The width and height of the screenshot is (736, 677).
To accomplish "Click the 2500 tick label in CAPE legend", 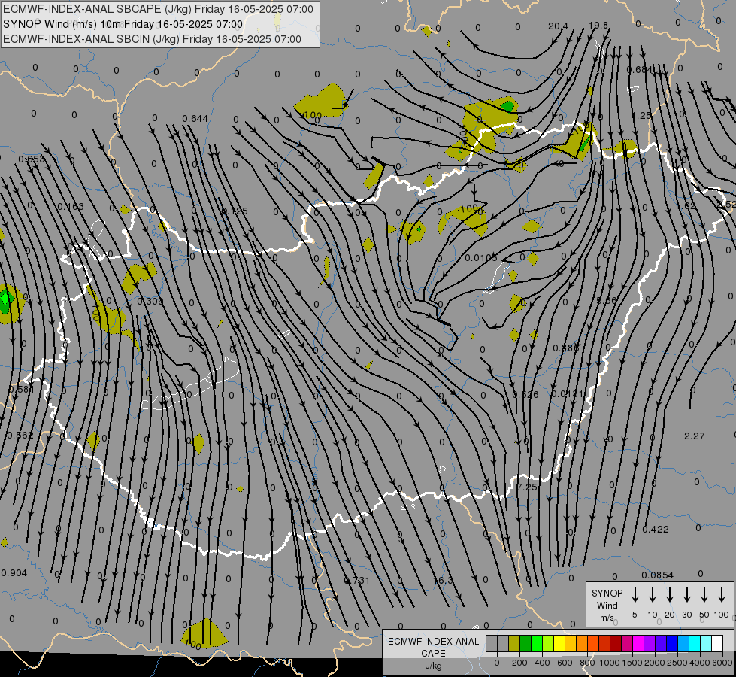I will 677,663.
